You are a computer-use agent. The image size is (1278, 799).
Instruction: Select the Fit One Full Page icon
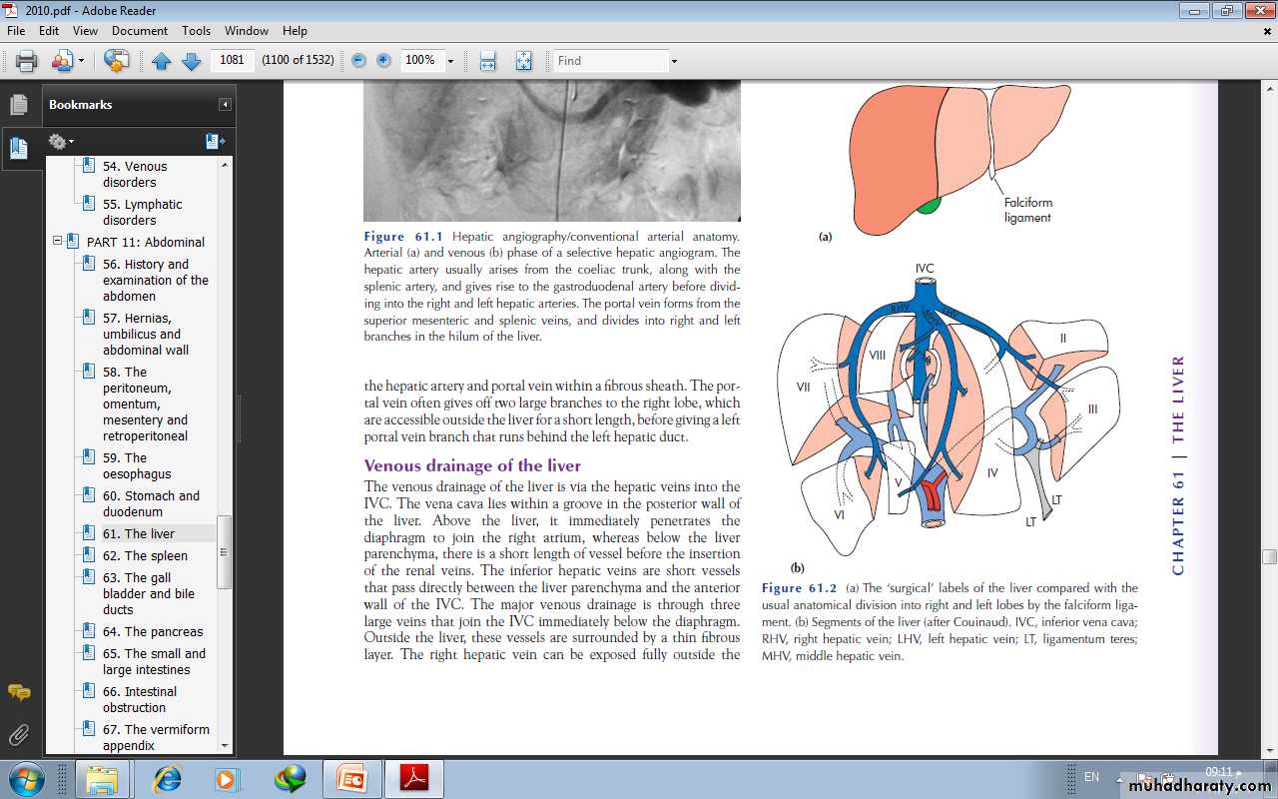(x=523, y=61)
